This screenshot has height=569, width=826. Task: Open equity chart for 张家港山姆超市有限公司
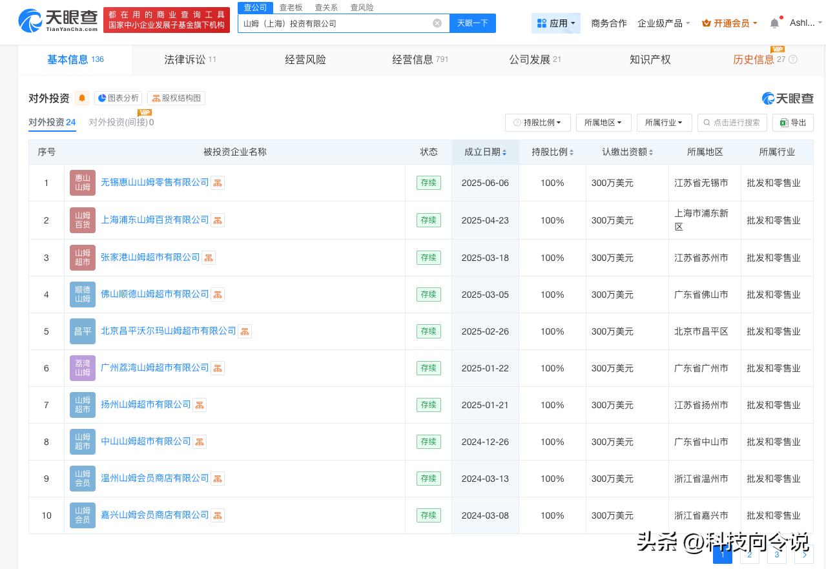pyautogui.click(x=209, y=258)
